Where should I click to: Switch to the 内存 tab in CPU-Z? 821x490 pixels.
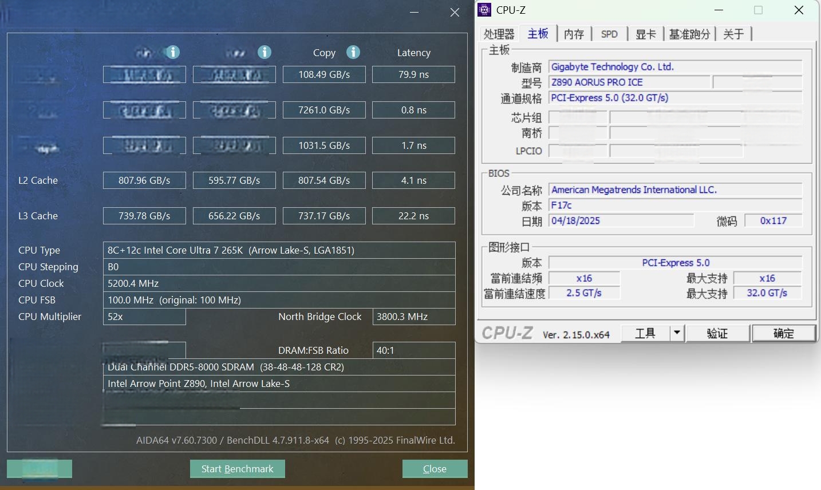[x=574, y=34]
